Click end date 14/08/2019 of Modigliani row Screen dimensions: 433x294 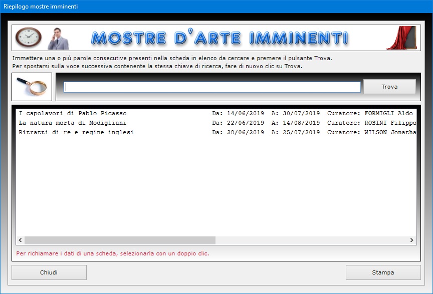pyautogui.click(x=301, y=123)
